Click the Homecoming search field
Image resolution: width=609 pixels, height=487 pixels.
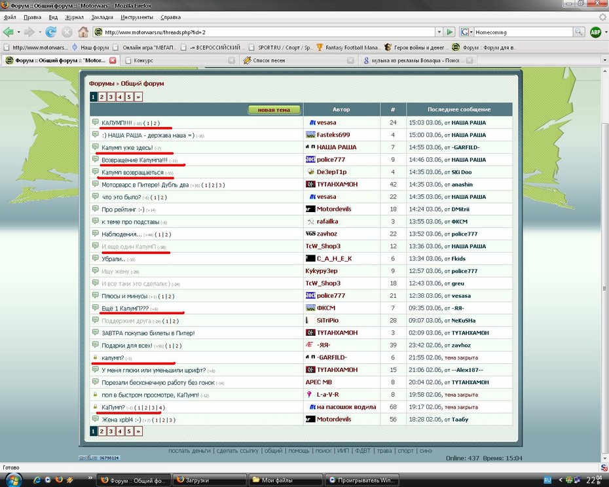point(523,32)
